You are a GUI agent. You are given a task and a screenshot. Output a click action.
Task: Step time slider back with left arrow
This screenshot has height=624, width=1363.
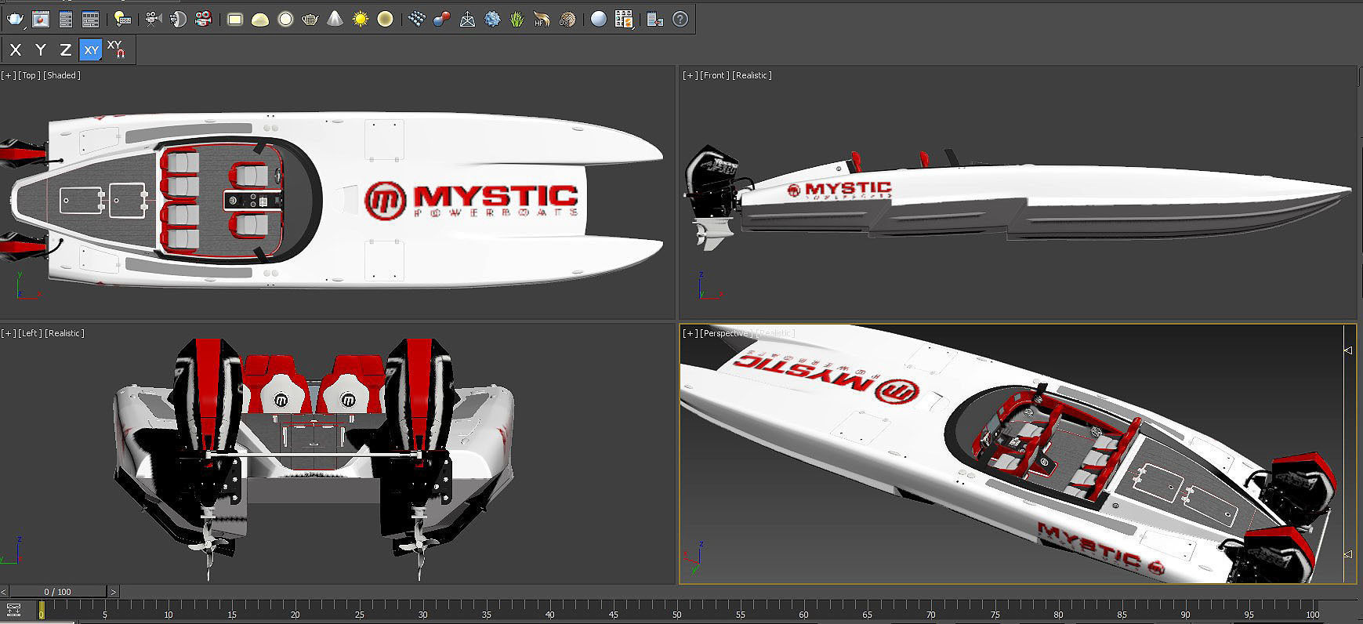tap(4, 592)
